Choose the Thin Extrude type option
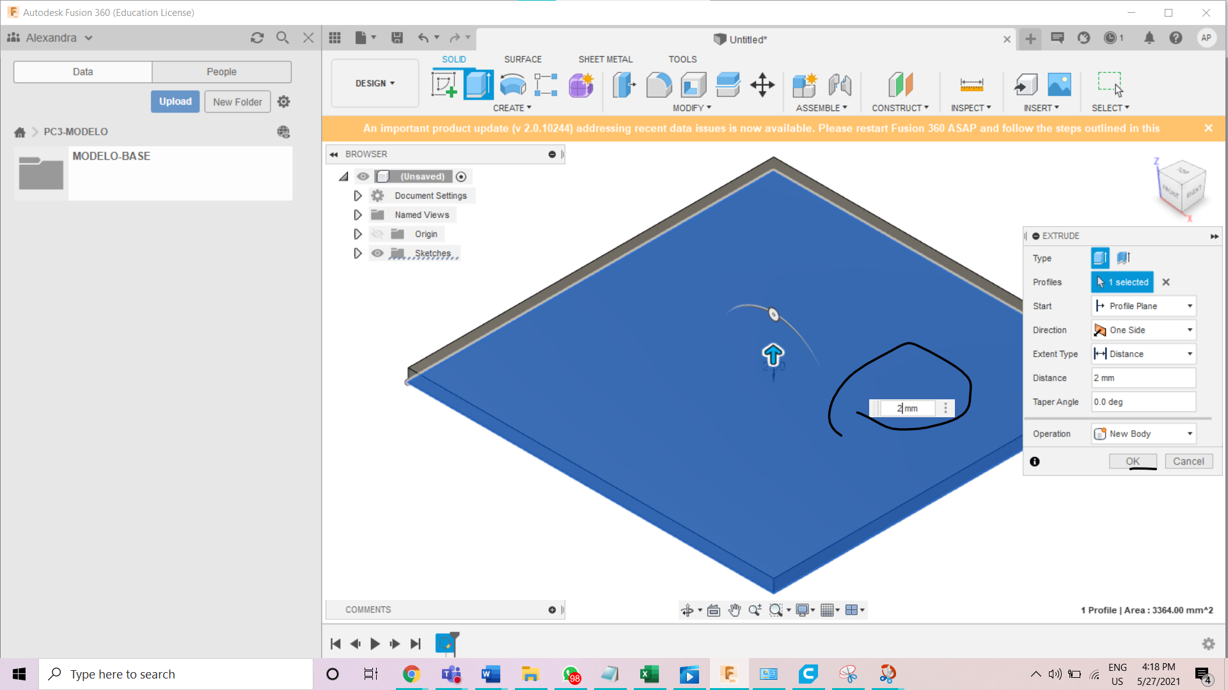1228x690 pixels. tap(1123, 258)
